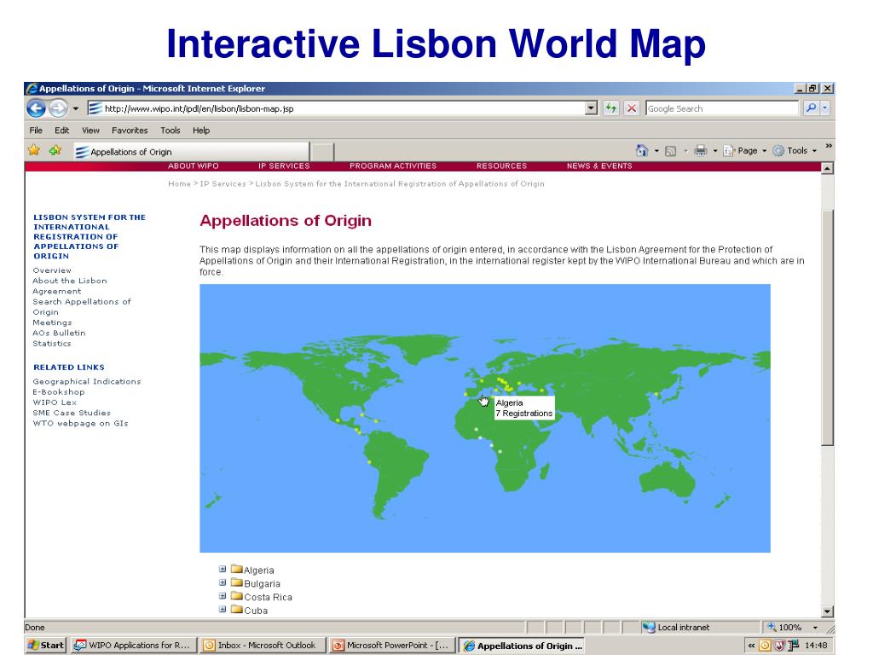Show hidden system tray icons with the chevron

point(751,646)
